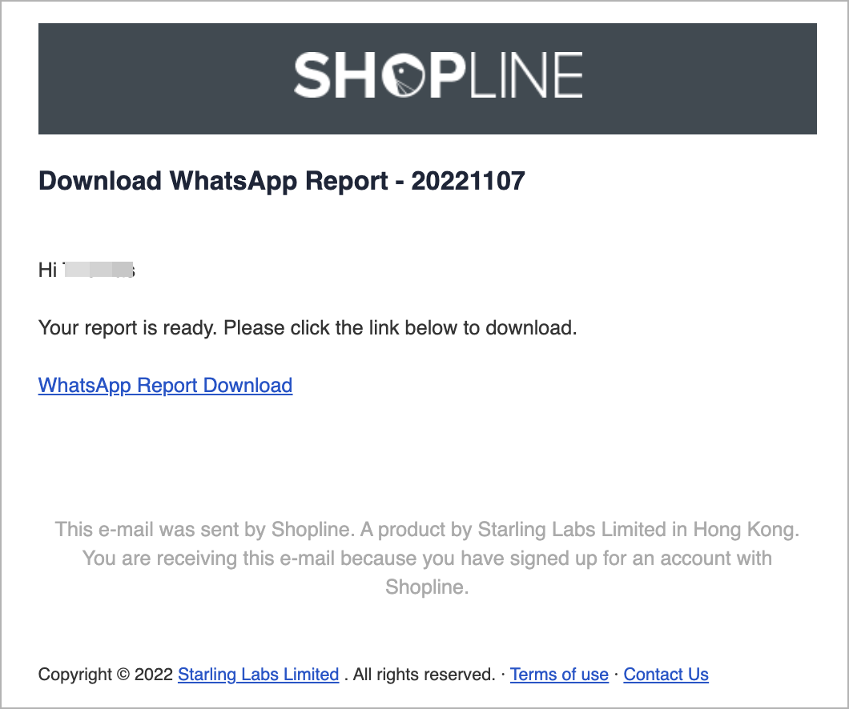Click the blurred recipient name

[99, 270]
